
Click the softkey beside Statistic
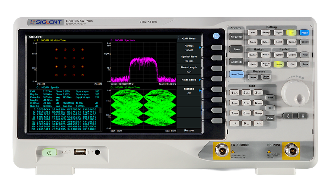pyautogui.click(x=216, y=89)
